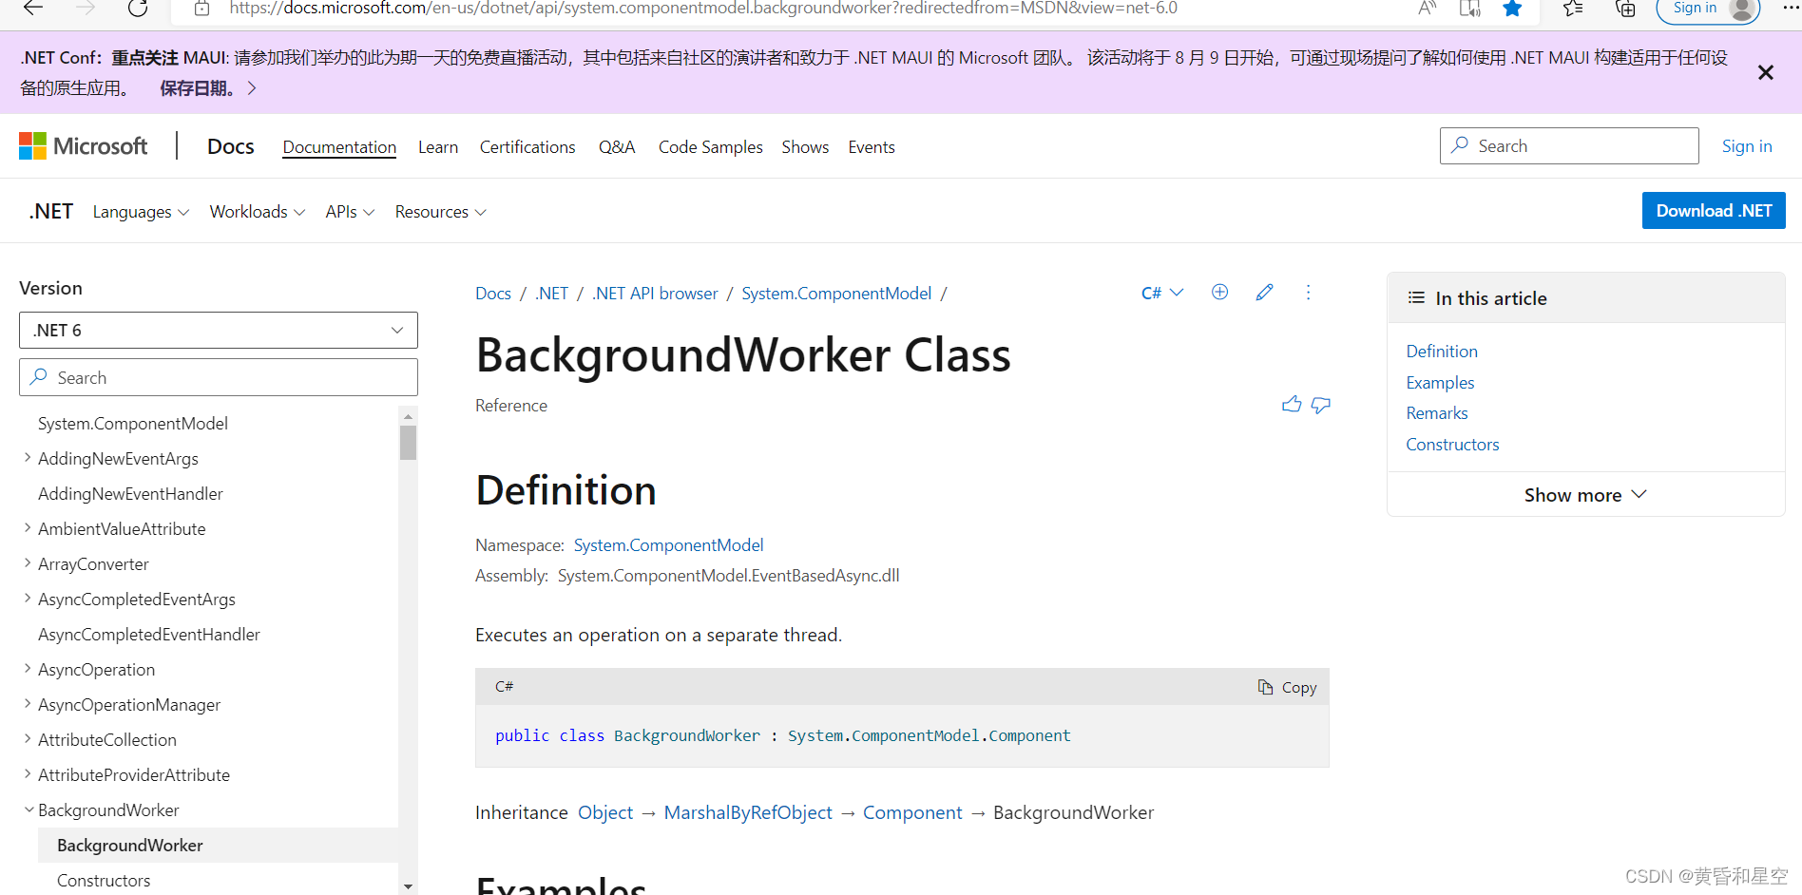The height and width of the screenshot is (895, 1802).
Task: Expand the AsyncCompletedEventArgs tree node
Action: tap(28, 599)
